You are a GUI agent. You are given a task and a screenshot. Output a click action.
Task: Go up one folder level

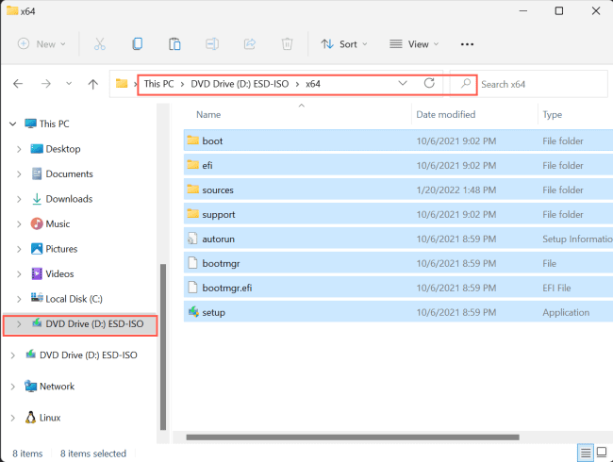pos(93,84)
